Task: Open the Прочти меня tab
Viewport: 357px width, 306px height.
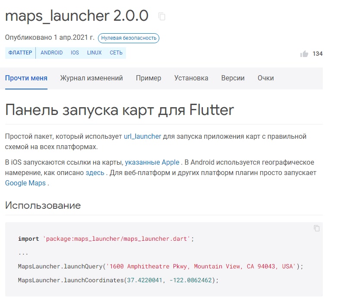Action: coord(26,78)
